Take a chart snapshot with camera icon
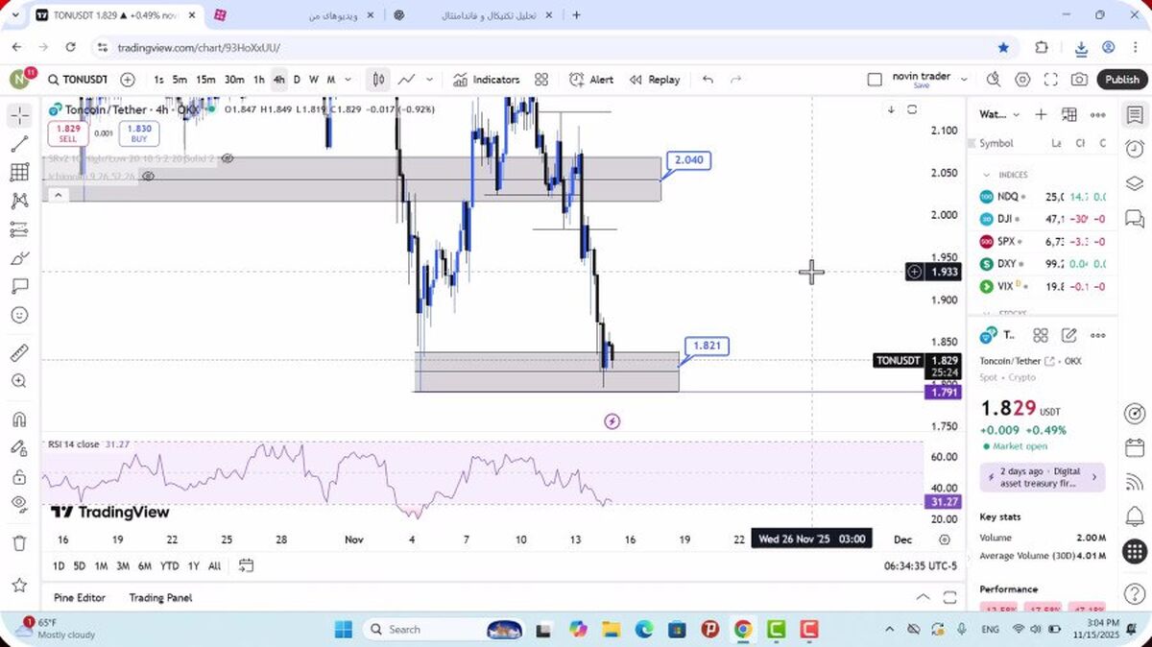This screenshot has width=1152, height=647. coord(1080,80)
